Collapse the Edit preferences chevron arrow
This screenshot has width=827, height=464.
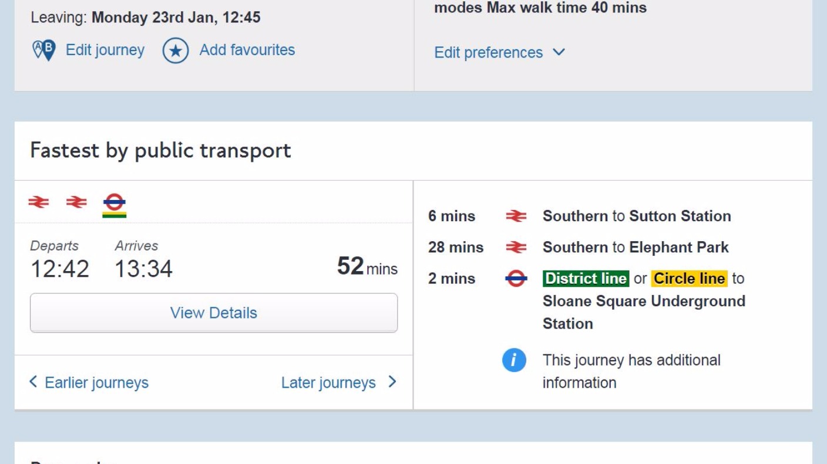(x=559, y=52)
